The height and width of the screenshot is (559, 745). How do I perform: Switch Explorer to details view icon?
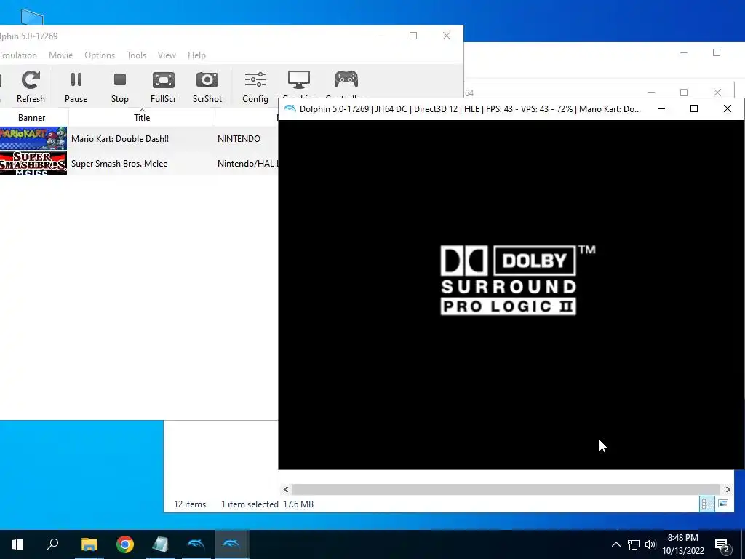(707, 504)
